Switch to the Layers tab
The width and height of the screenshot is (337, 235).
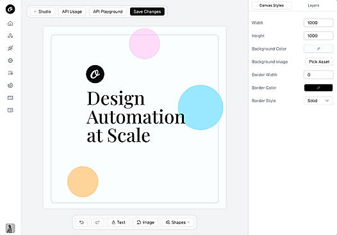click(x=313, y=5)
